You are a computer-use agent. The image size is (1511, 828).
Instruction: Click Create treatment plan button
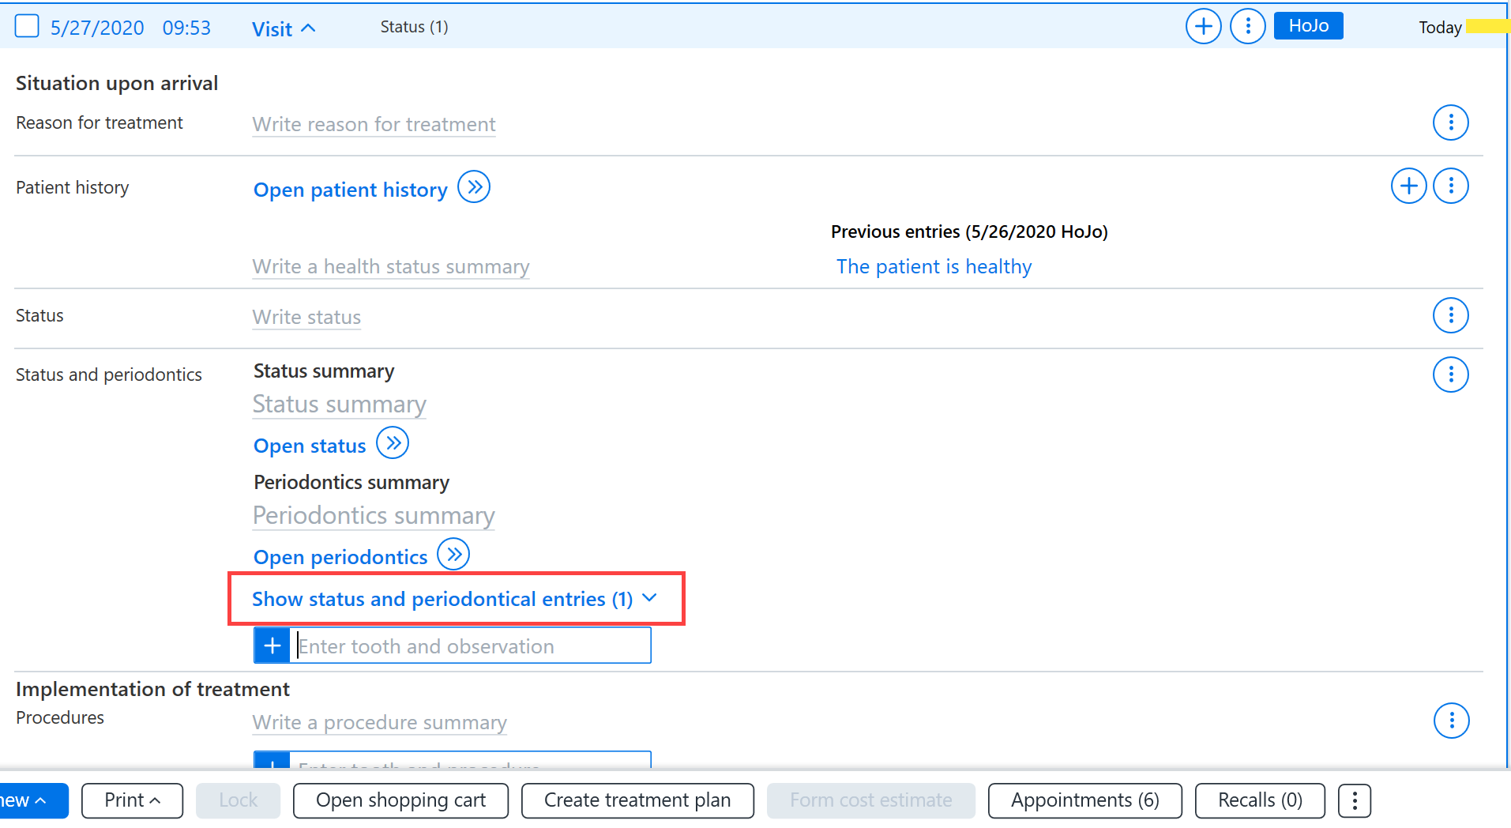637,800
